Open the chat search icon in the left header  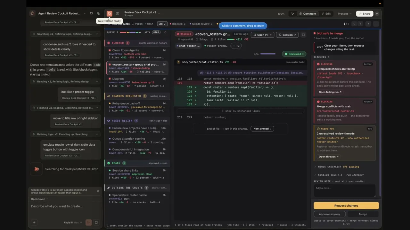click(98, 13)
